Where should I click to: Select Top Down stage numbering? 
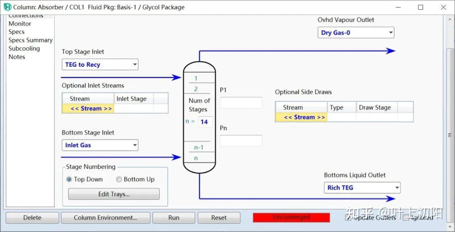point(69,179)
